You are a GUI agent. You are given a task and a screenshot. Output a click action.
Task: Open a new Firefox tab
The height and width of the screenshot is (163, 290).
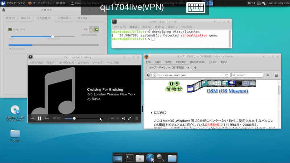point(195,68)
